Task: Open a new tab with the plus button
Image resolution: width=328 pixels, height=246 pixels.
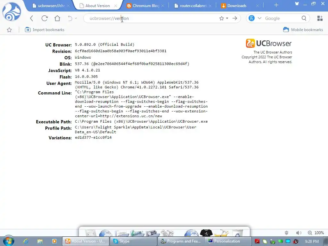Action: pyautogui.click(x=276, y=5)
